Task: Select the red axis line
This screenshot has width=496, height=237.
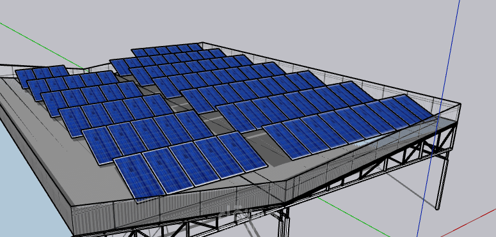Action: (468, 222)
